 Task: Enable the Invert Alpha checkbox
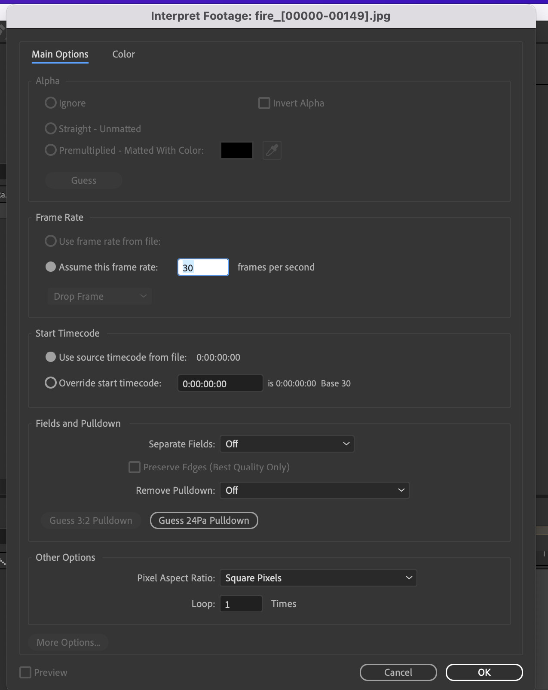(264, 103)
